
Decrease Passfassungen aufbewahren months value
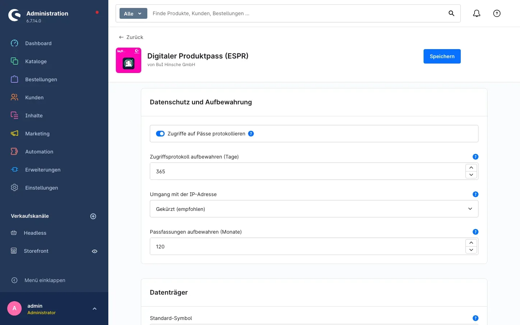471,250
